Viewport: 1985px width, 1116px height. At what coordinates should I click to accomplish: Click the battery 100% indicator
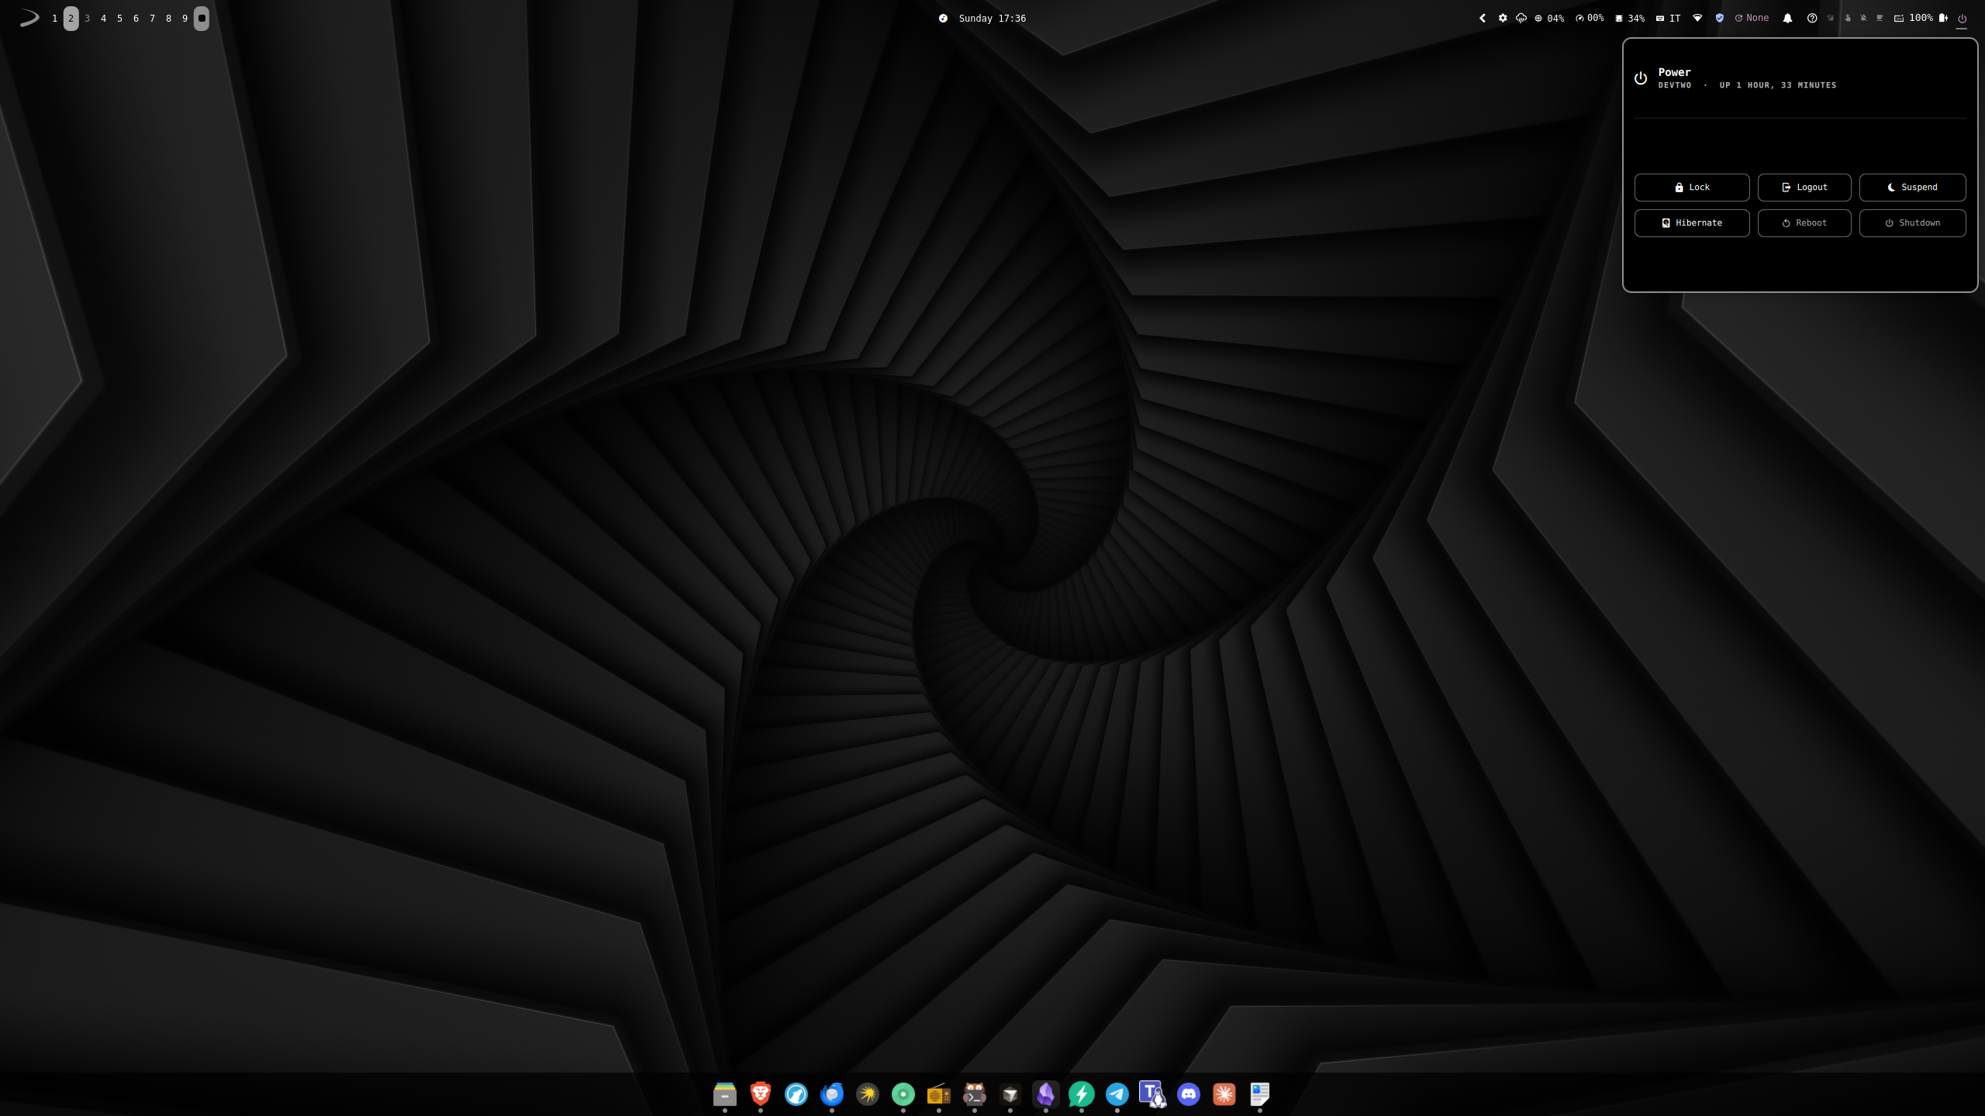tap(1927, 18)
